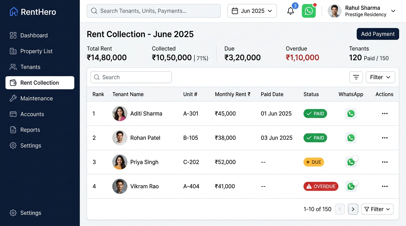Open actions menu for Aditi Sharma
The height and width of the screenshot is (226, 406).
(385, 114)
